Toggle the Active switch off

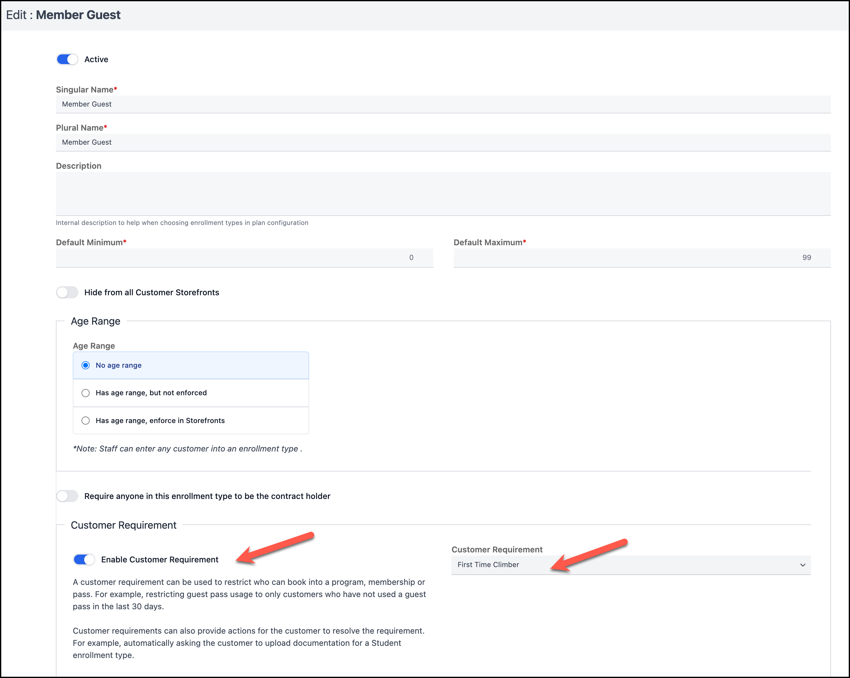[67, 59]
